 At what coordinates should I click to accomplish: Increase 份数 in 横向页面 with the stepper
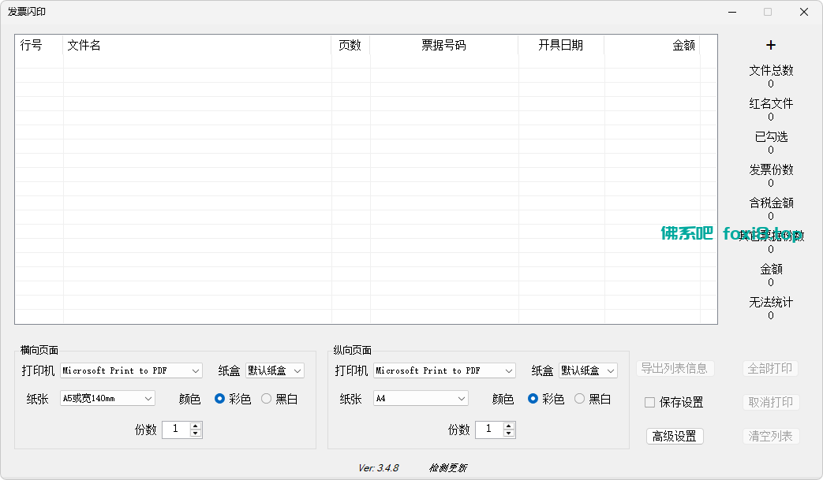(x=196, y=426)
